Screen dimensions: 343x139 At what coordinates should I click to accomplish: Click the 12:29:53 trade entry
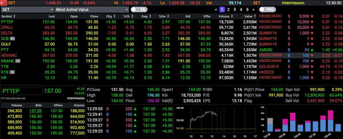tap(129, 109)
